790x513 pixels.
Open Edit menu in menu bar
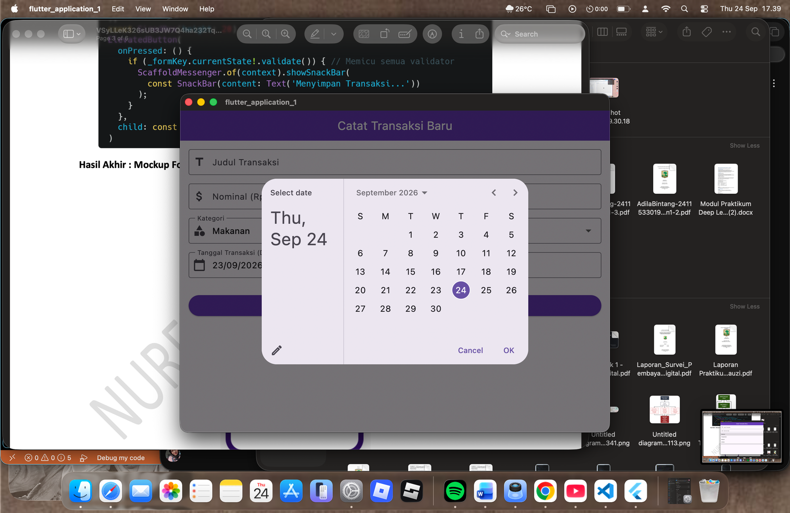pos(118,9)
